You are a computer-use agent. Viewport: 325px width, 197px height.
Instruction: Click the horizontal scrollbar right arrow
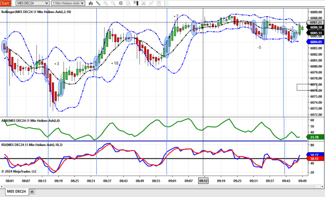(322, 187)
